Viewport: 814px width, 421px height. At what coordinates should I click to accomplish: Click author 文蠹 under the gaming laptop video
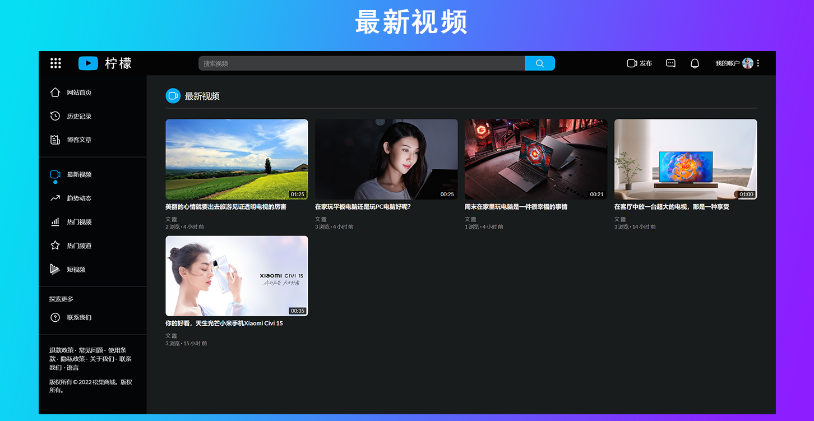[470, 219]
